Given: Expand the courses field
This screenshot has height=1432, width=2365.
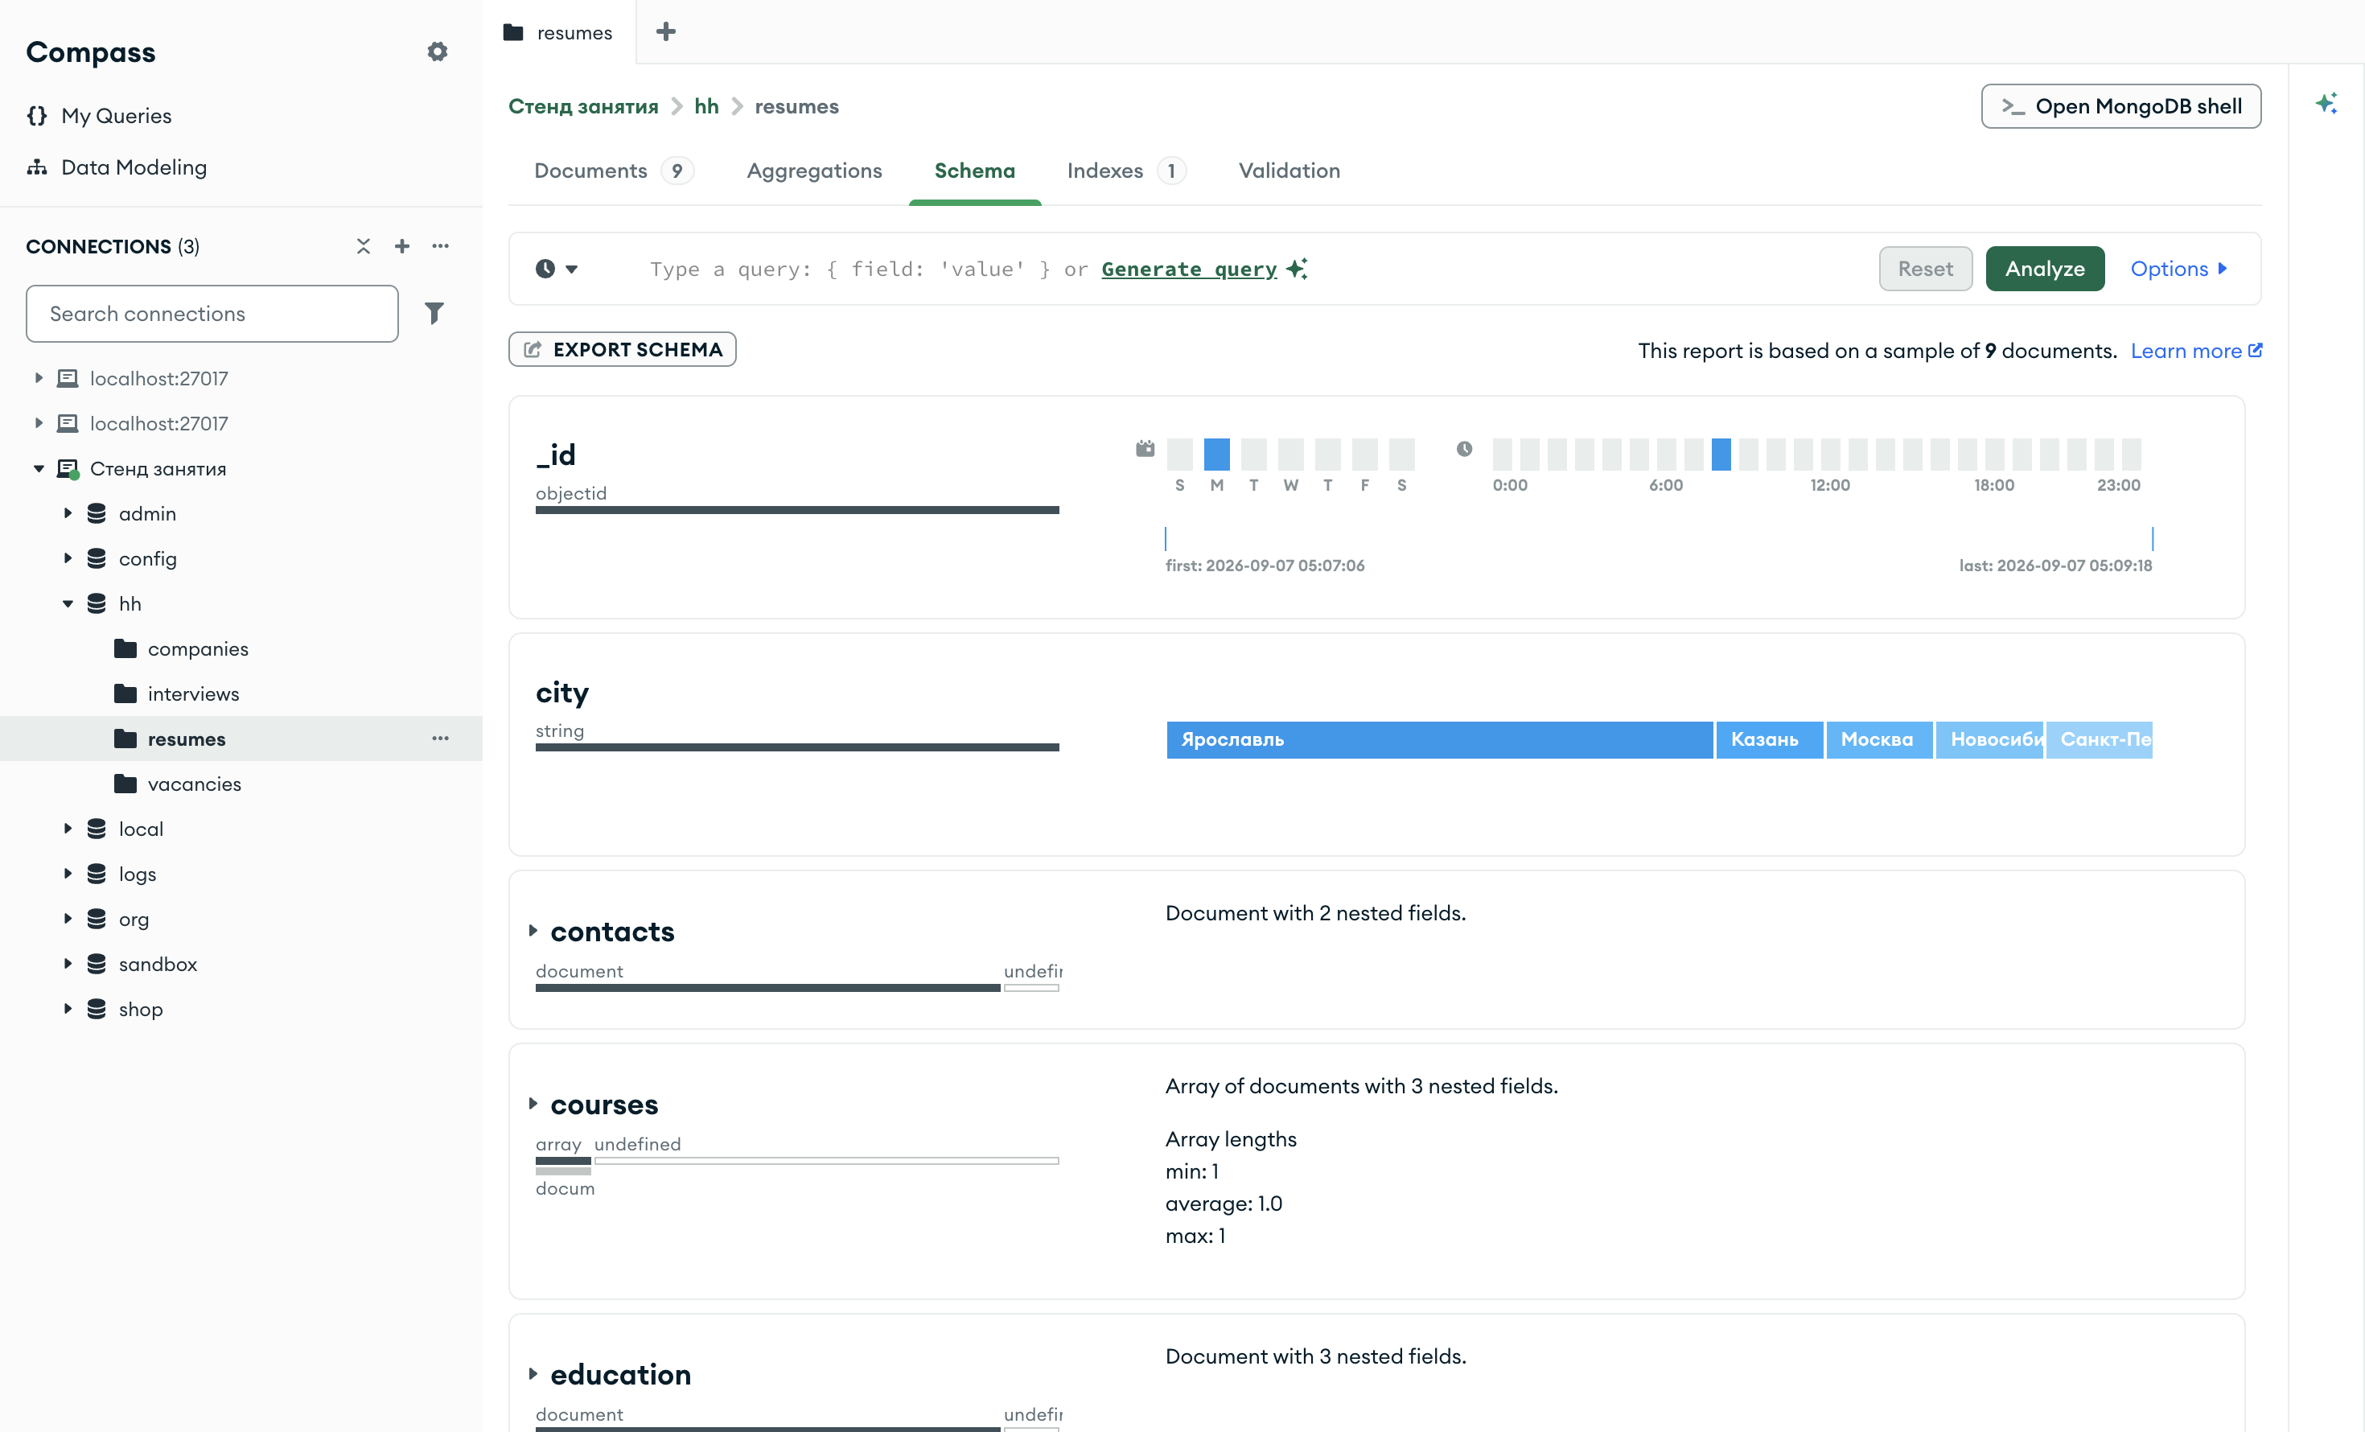Looking at the screenshot, I should click(533, 1104).
